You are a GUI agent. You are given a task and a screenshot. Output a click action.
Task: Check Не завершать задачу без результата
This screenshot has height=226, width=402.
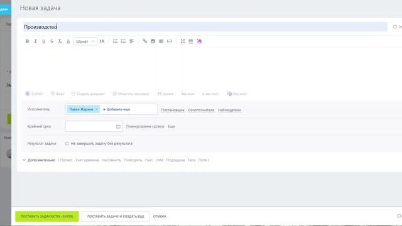pos(67,144)
